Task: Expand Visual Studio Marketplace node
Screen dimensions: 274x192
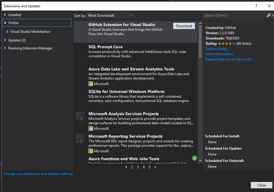Action: point(7,32)
